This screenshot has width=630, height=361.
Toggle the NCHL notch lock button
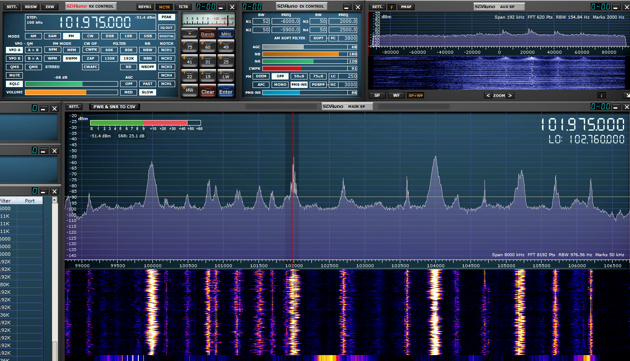[167, 84]
